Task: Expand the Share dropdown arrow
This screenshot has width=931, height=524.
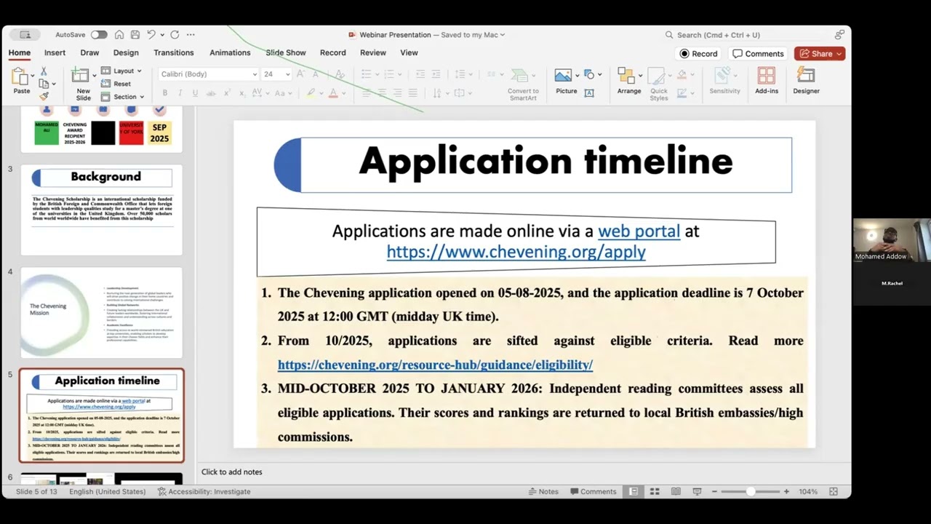Action: (x=839, y=54)
